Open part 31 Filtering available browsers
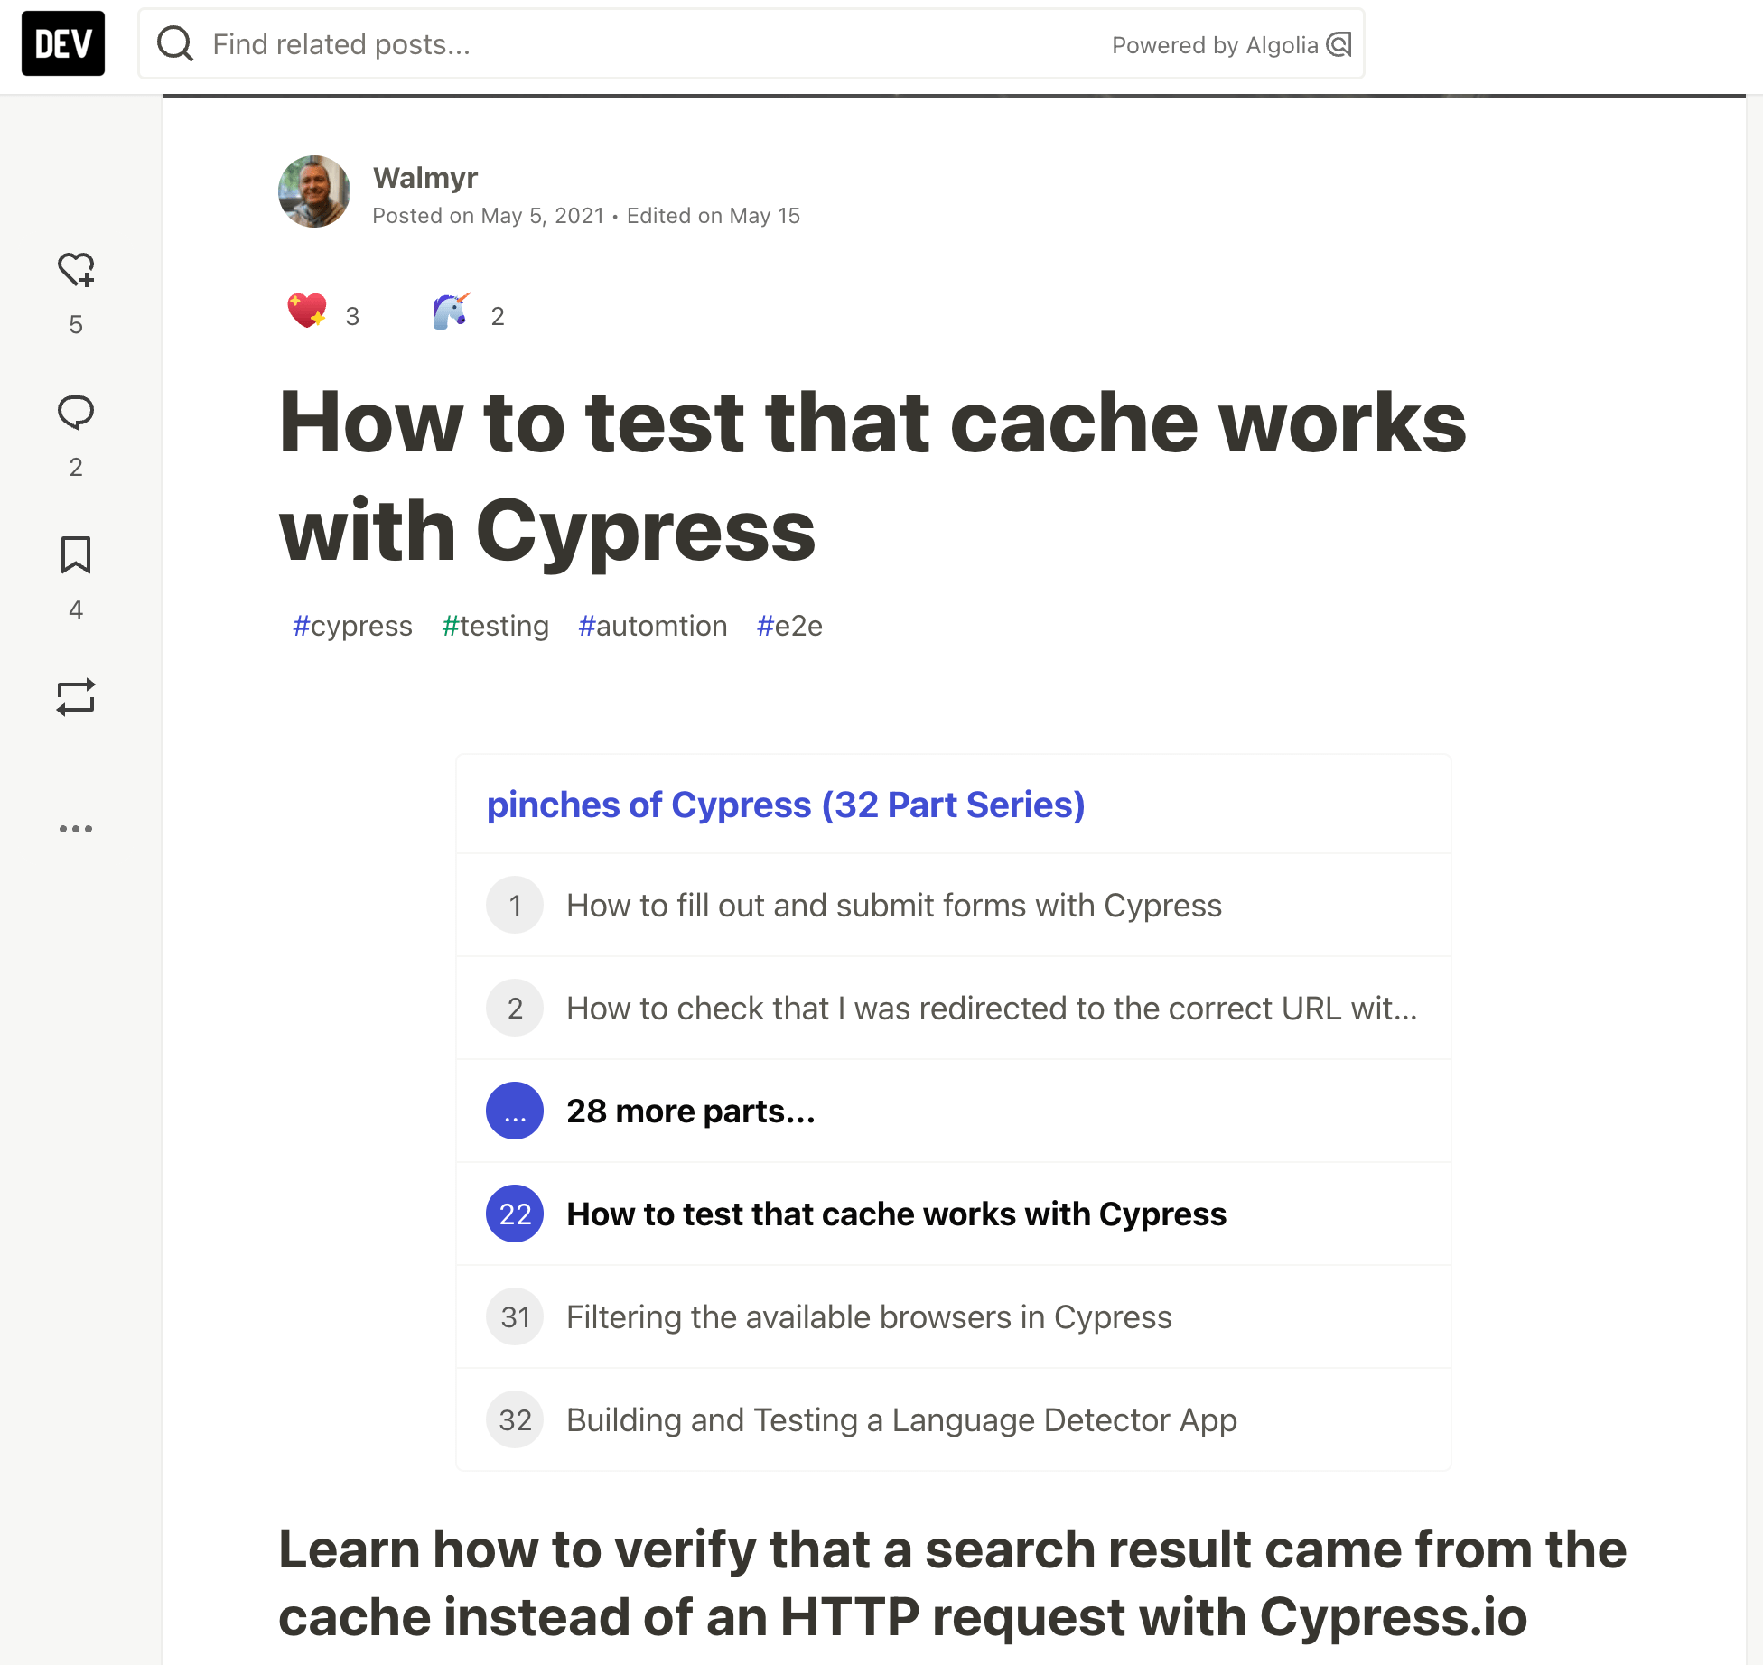 coord(954,1316)
